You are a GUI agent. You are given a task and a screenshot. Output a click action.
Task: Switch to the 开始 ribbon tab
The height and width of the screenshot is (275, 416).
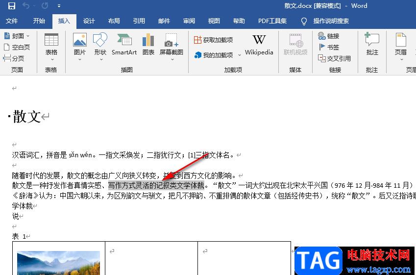(x=39, y=21)
